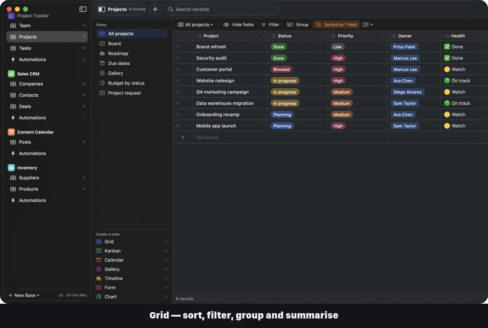Click the Sales CRM base icon
Image resolution: width=488 pixels, height=328 pixels.
click(11, 74)
